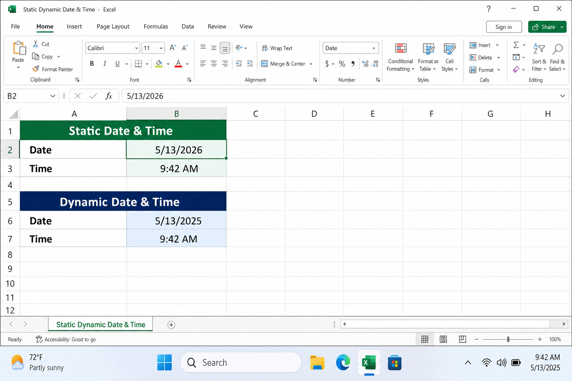Click the red Font Color A
Viewport: 572px width, 381px height.
point(178,64)
